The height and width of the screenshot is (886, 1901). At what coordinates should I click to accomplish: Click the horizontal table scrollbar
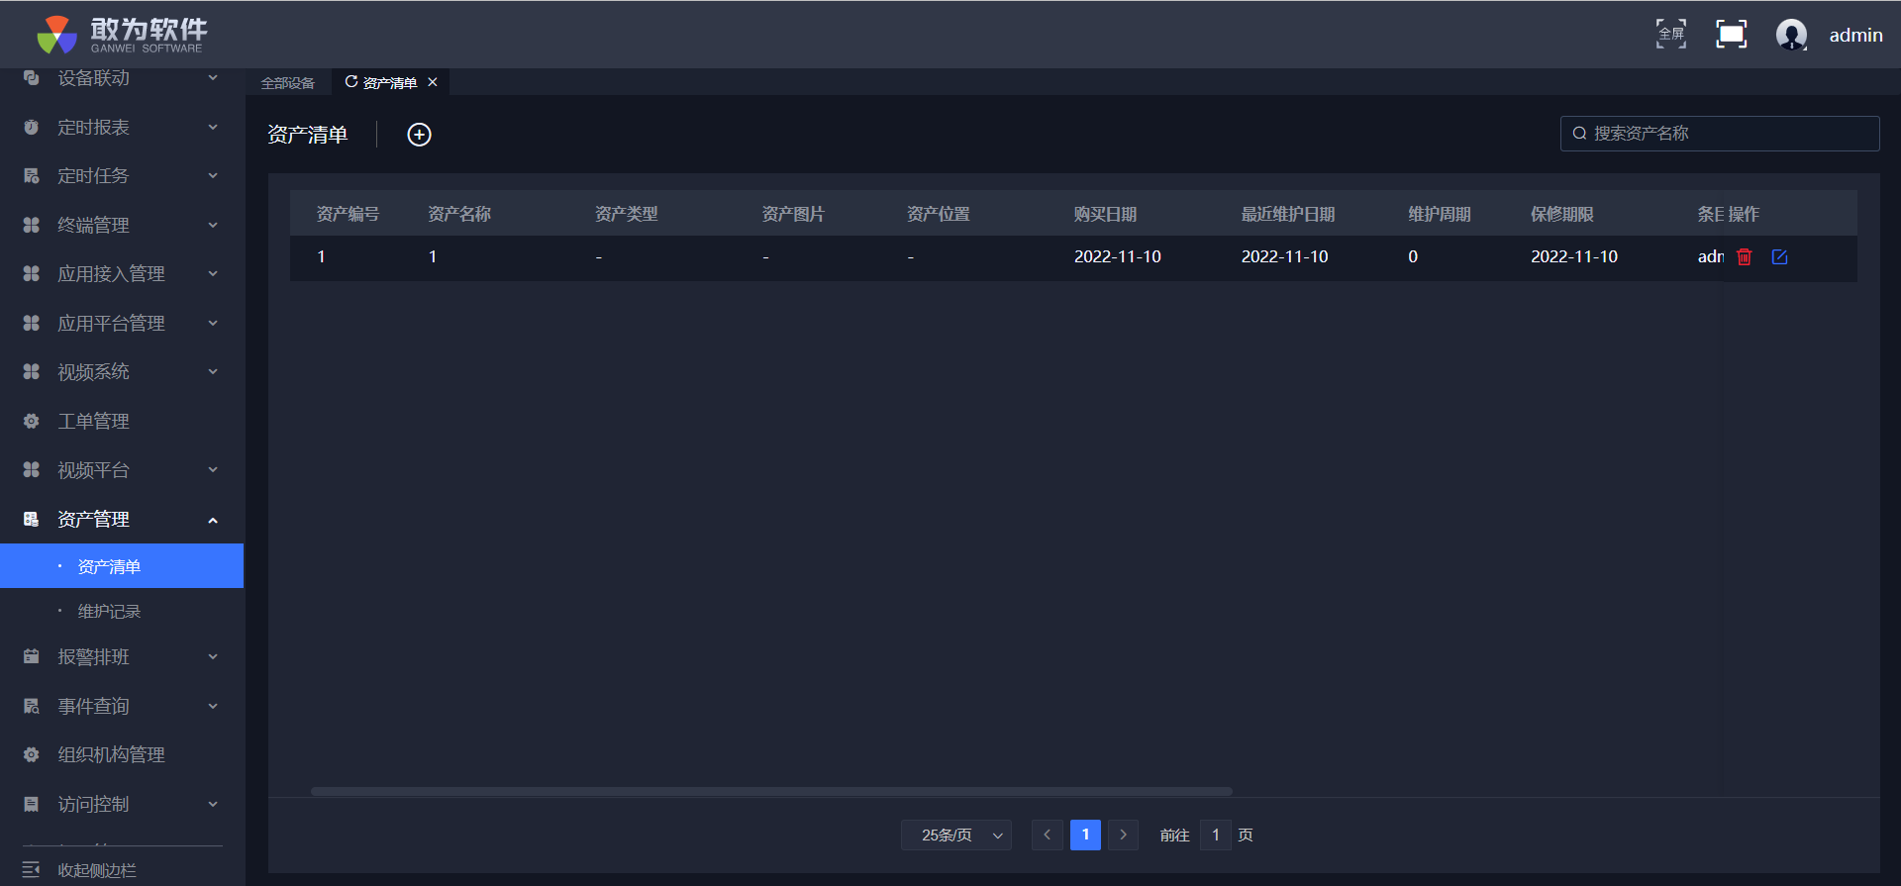771,791
